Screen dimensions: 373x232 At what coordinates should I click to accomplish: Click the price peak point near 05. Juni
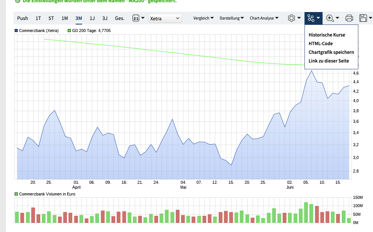[311, 71]
